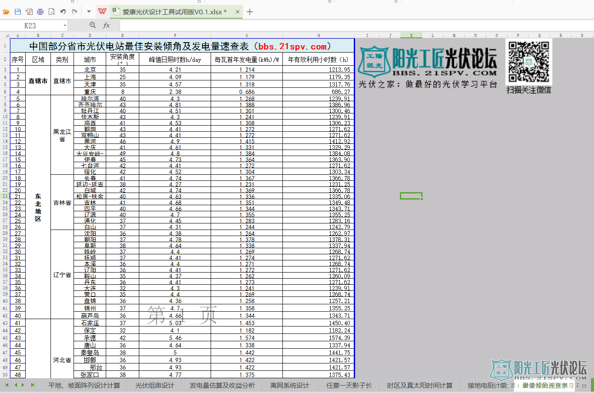The width and height of the screenshot is (594, 393).
Task: Switch to 时区及真太阳时间计算 sheet tab
Action: click(419, 386)
